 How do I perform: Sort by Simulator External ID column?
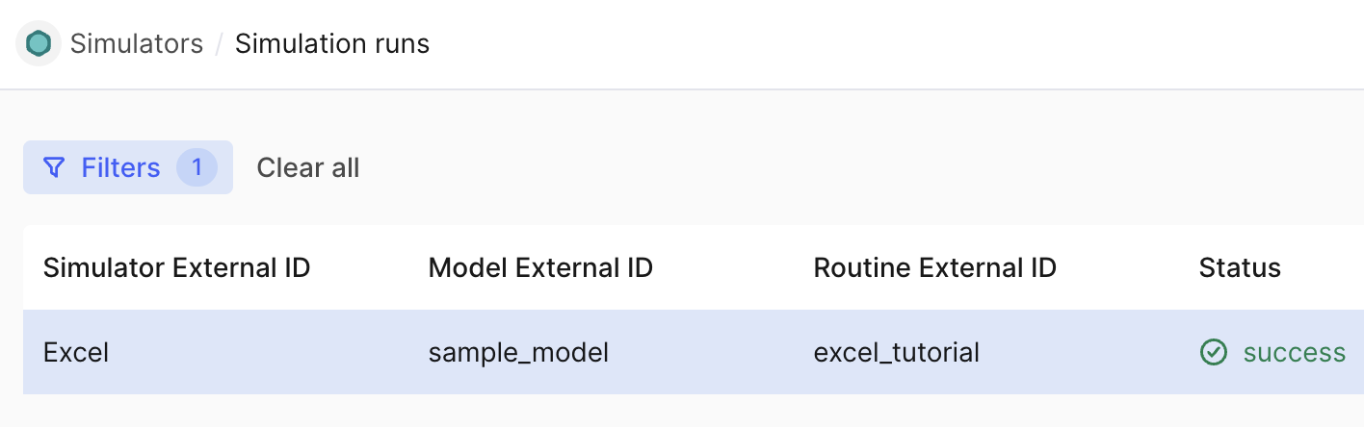tap(176, 268)
